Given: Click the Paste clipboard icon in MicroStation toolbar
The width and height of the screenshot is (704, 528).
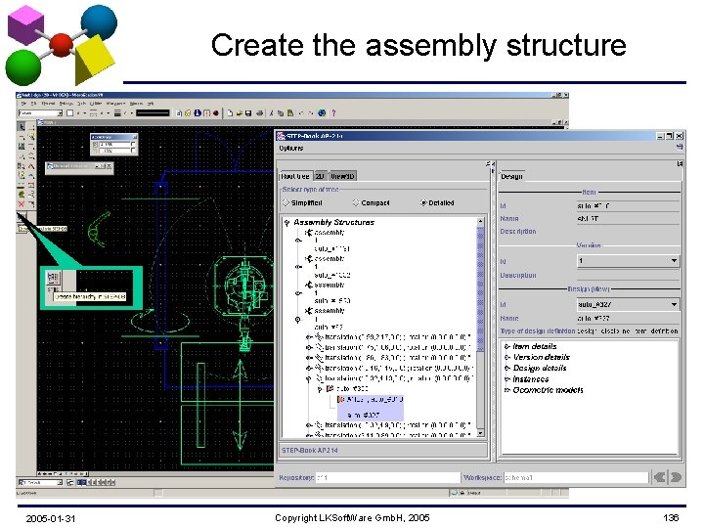Looking at the screenshot, I should [x=290, y=113].
